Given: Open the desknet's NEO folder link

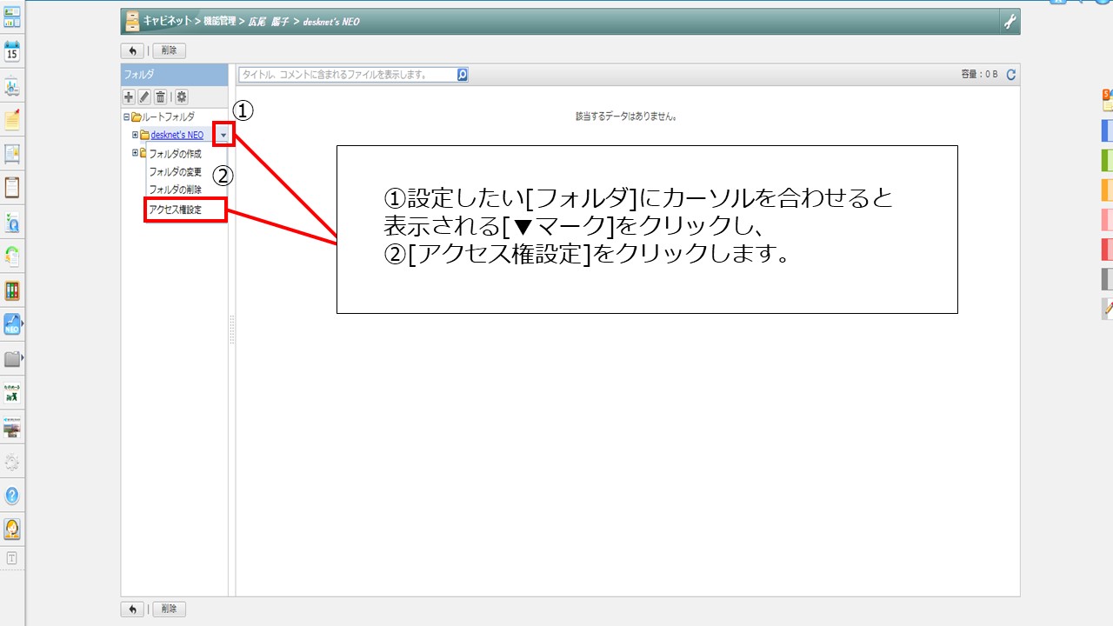Looking at the screenshot, I should click(x=177, y=135).
